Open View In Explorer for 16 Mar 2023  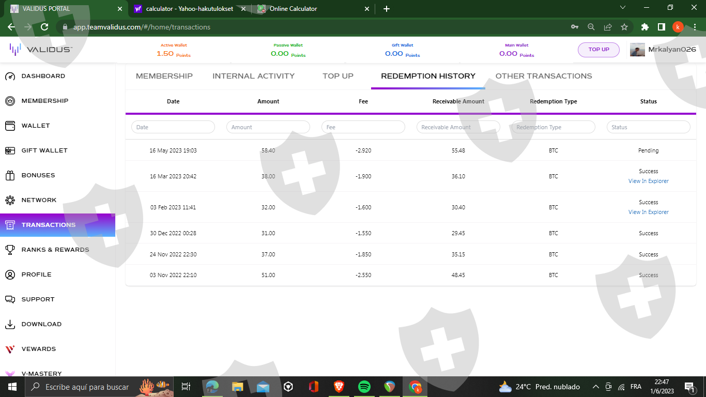648,181
